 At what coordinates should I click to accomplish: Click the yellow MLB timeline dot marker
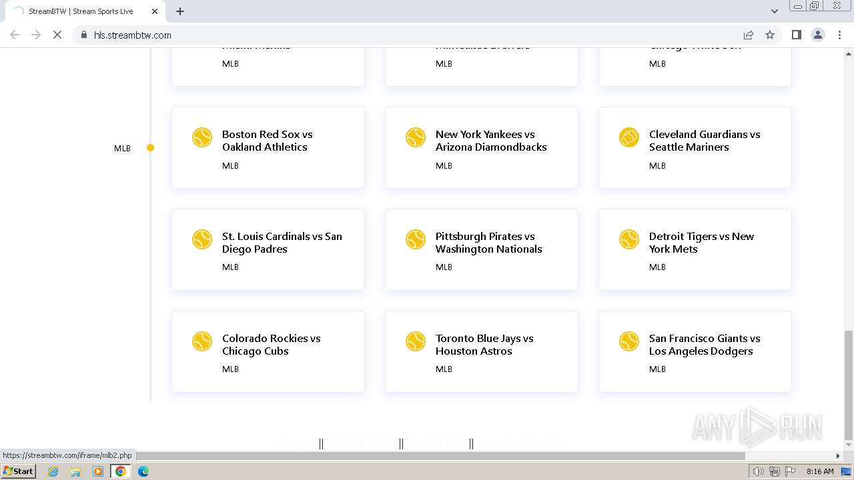coord(151,148)
